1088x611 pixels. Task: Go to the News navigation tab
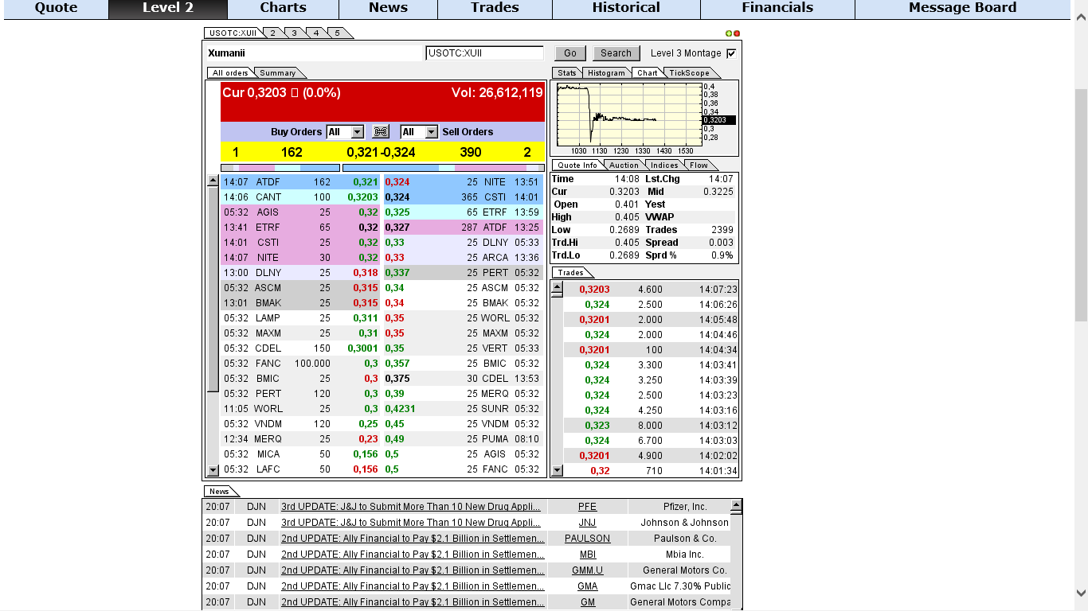388,8
